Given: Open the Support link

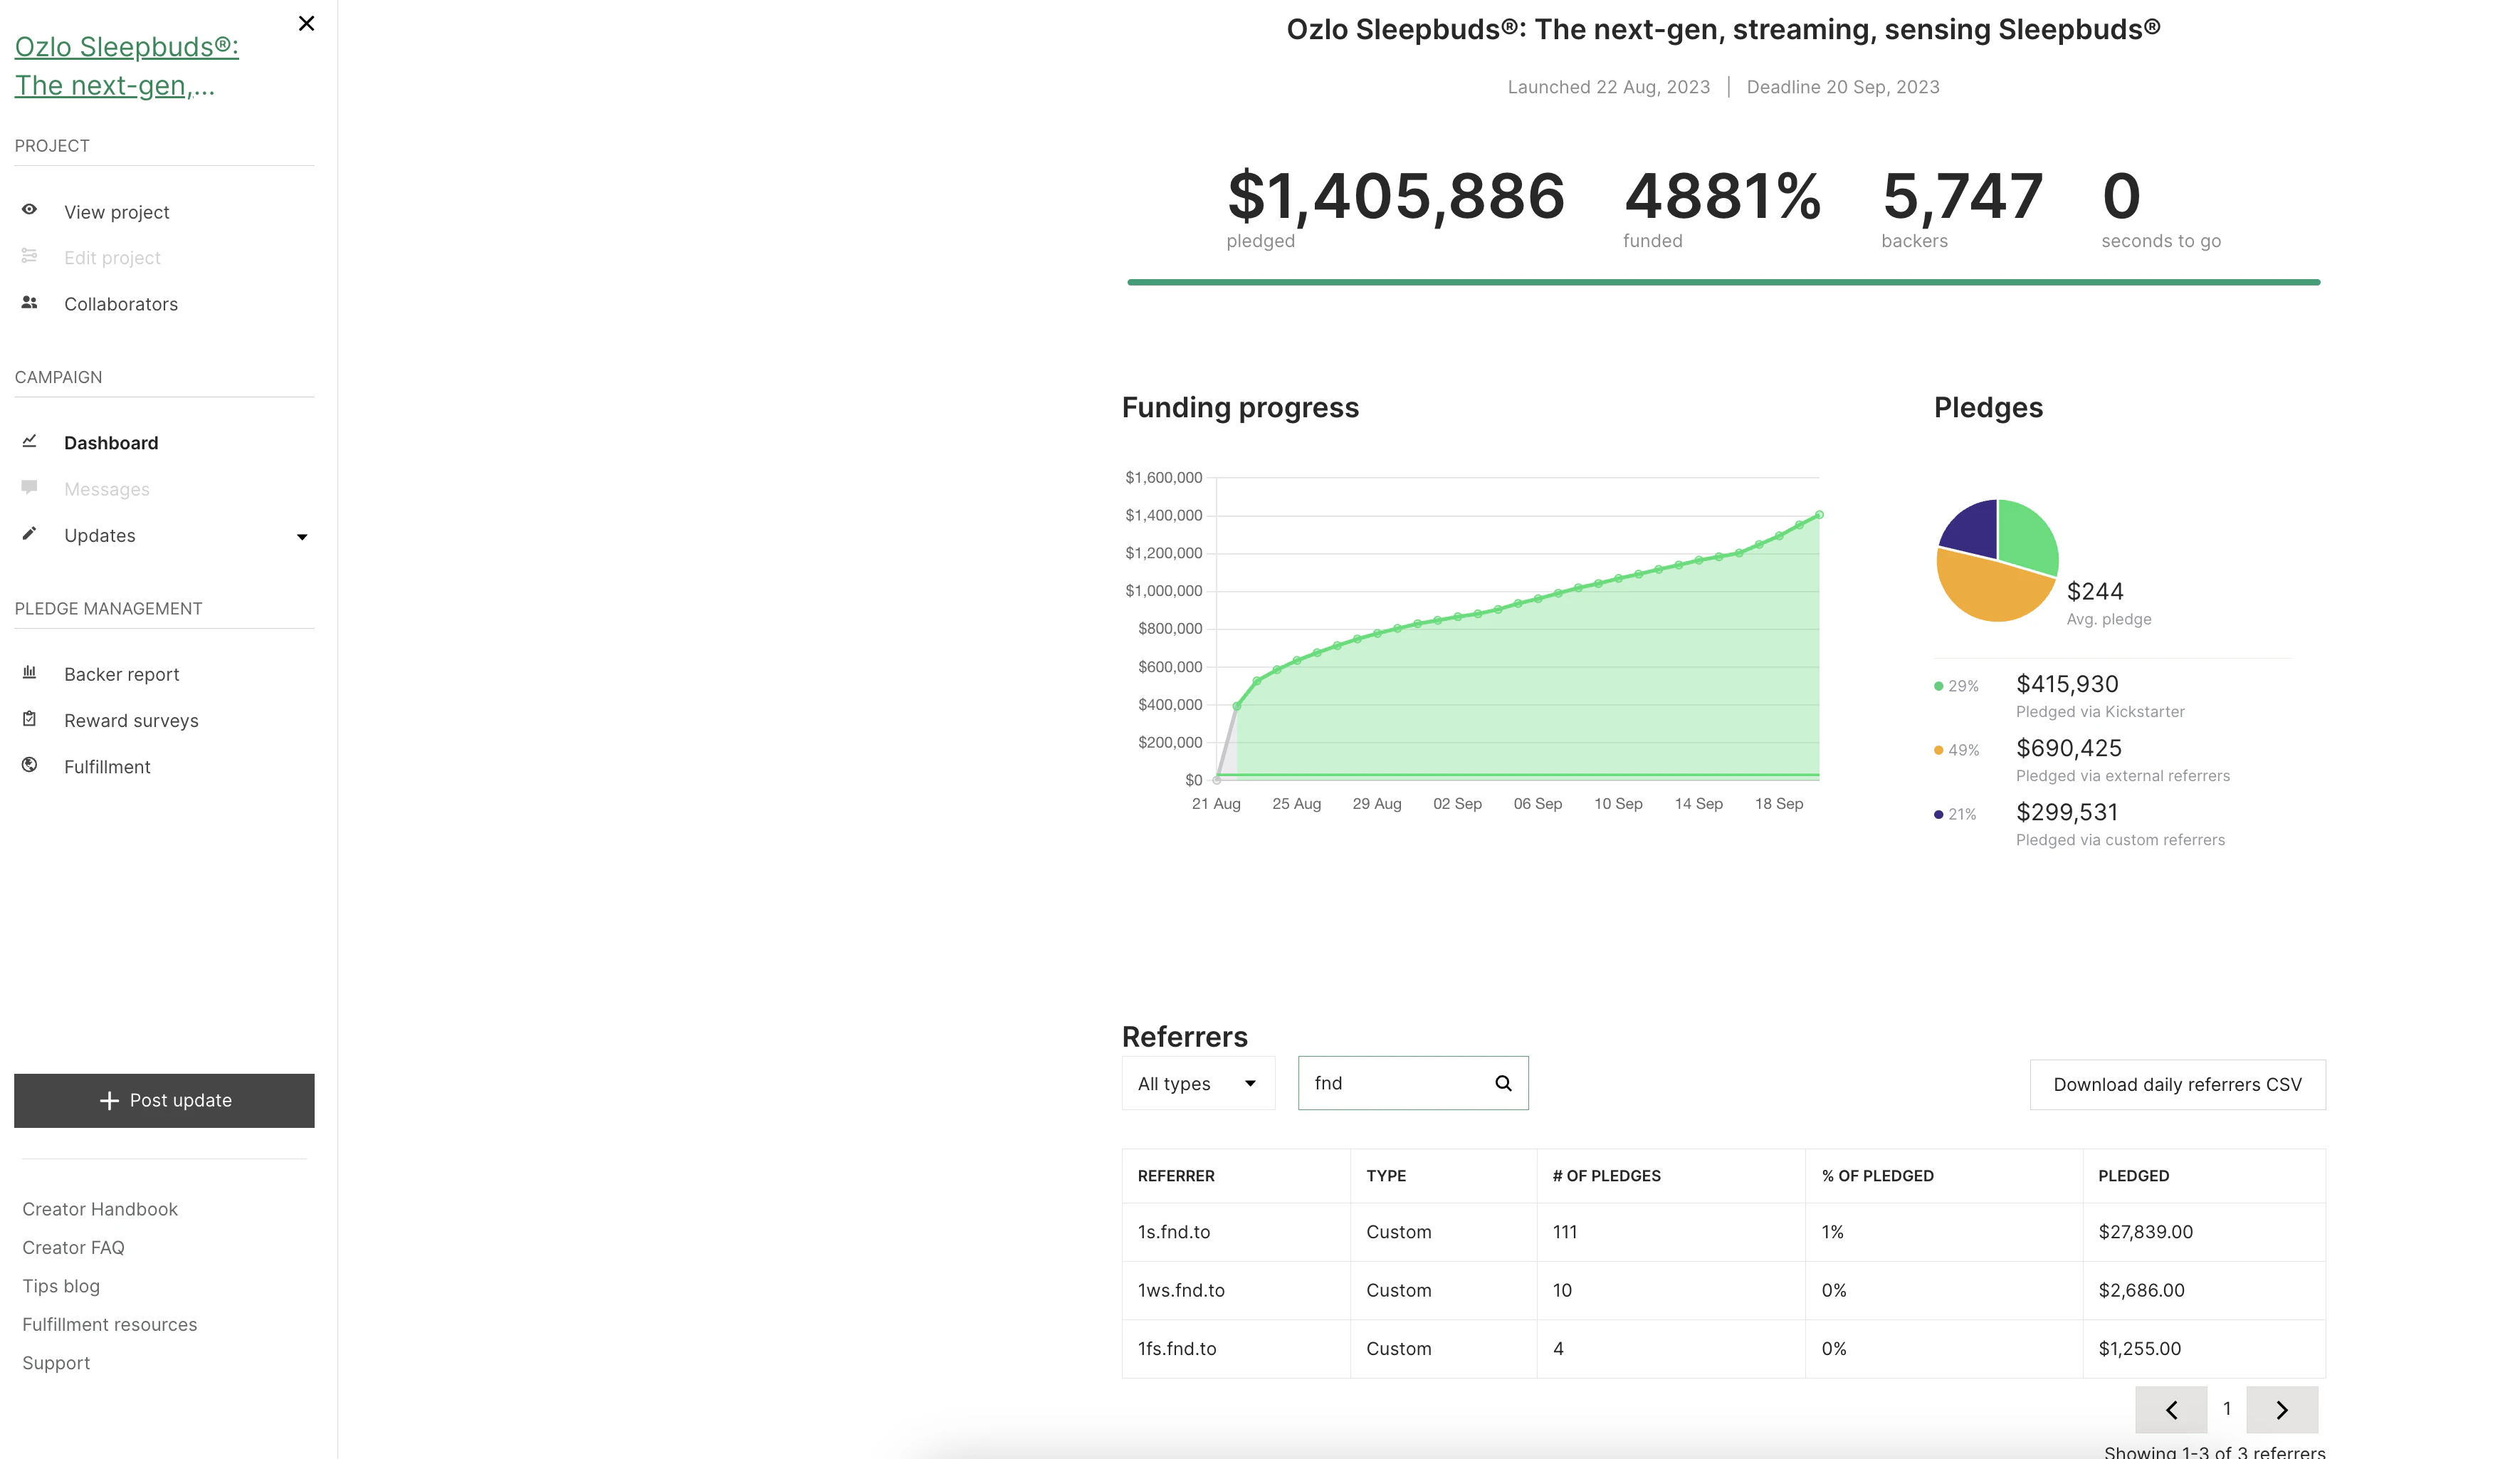Looking at the screenshot, I should tap(56, 1364).
